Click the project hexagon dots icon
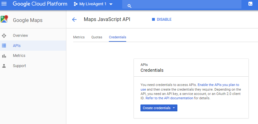The width and height of the screenshot is (258, 124). tap(76, 4)
